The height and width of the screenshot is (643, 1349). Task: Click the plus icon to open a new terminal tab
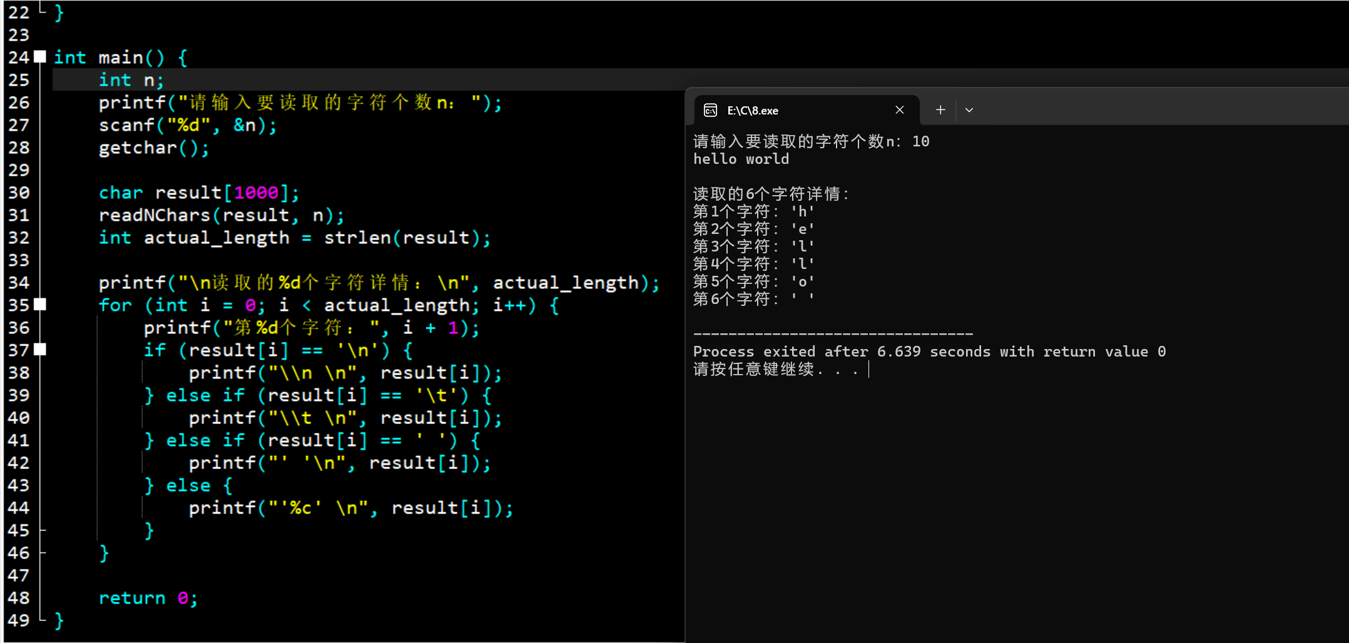[940, 110]
